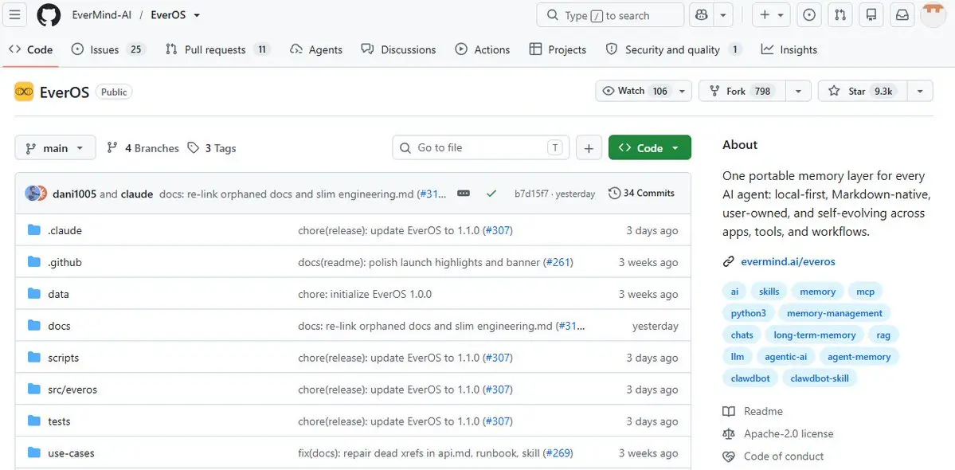Open the Fork options dropdown arrow
The height and width of the screenshot is (470, 955).
(798, 92)
